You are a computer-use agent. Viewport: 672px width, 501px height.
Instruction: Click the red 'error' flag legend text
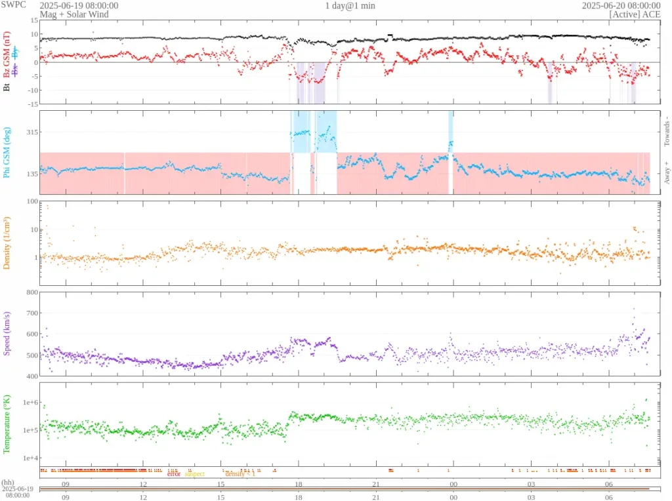coord(173,473)
